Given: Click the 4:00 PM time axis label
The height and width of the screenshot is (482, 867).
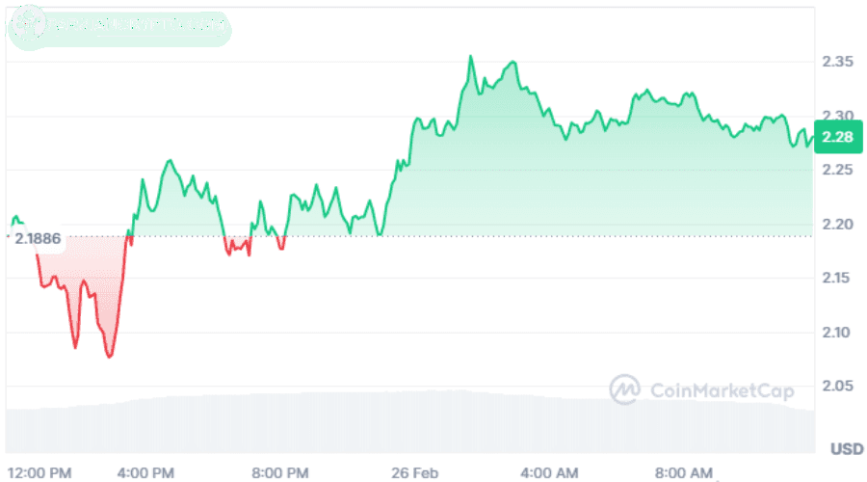Looking at the screenshot, I should pyautogui.click(x=147, y=472).
